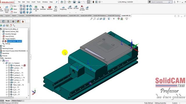
Task: Check the Operations node checkbox
Action: [x=0, y=58]
